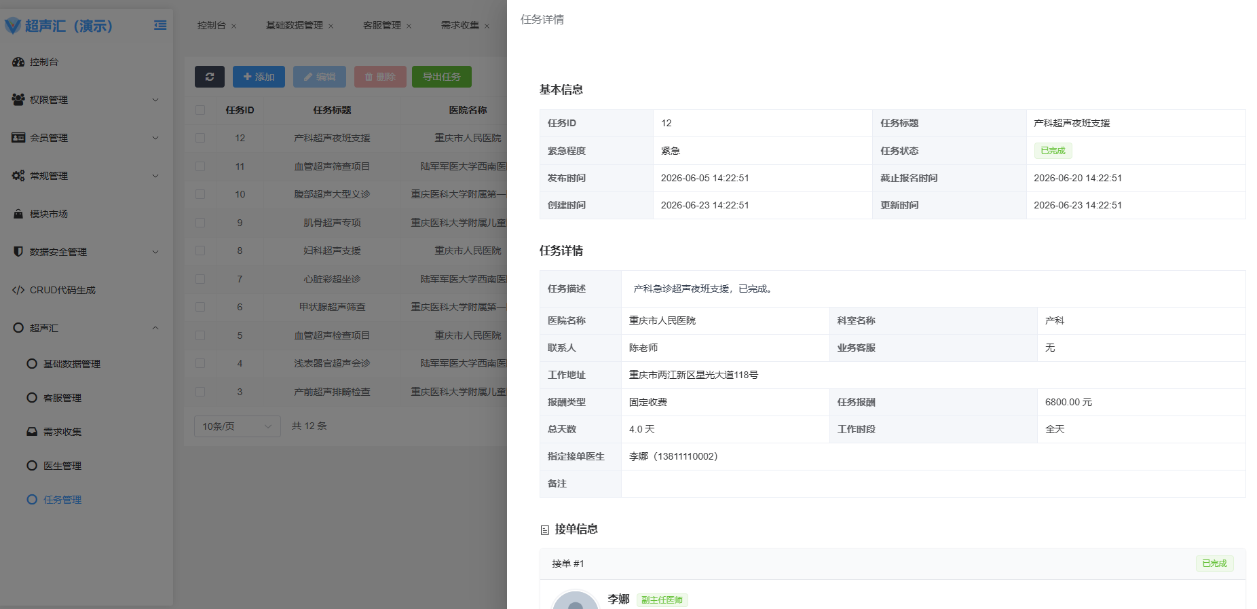Click the 共 12 条 total count
Viewport: 1257px width, 609px height.
tap(309, 426)
